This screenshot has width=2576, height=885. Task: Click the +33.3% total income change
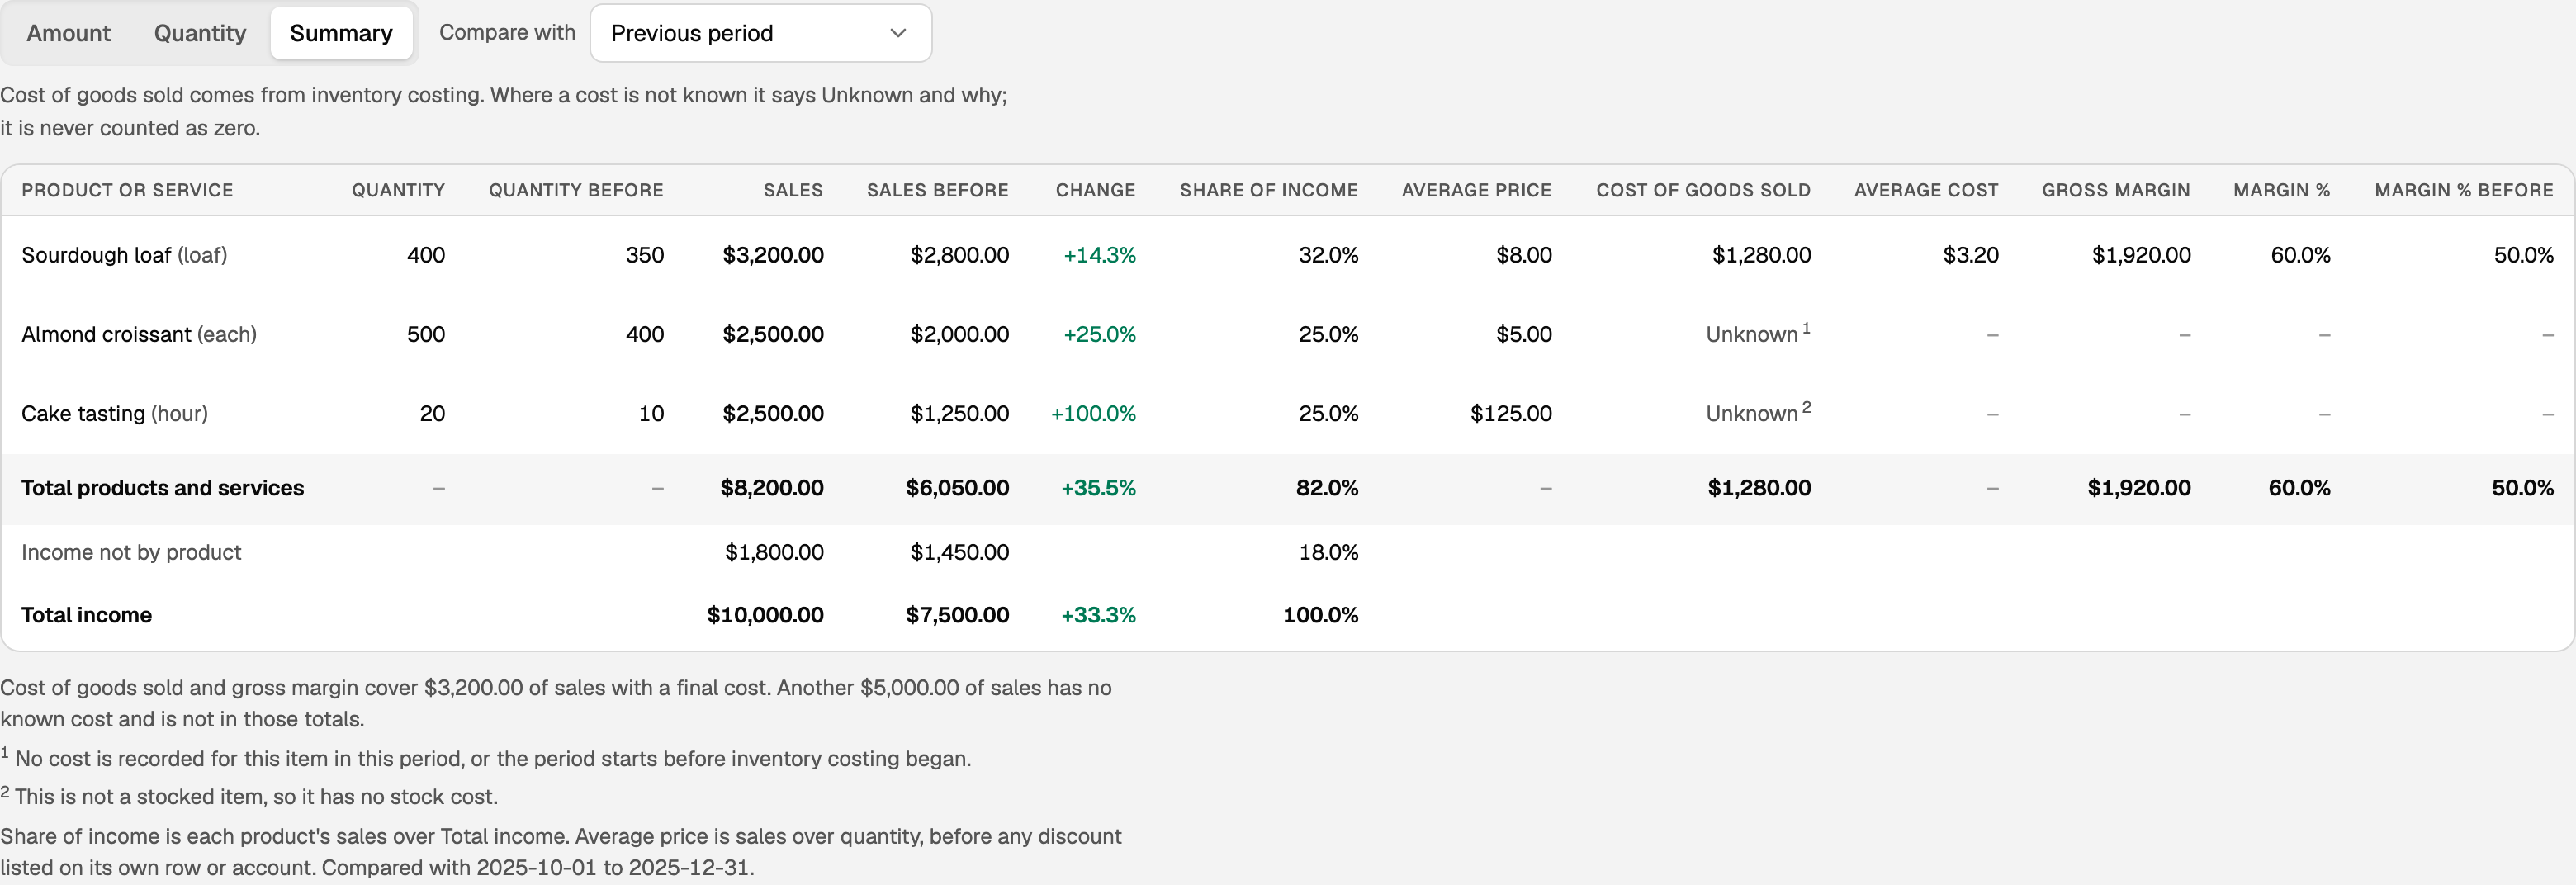(x=1098, y=615)
